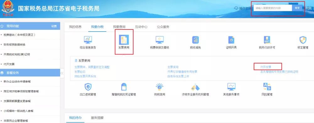Open the 税收减免 icon
This screenshot has width=314, height=123.
(195, 40)
